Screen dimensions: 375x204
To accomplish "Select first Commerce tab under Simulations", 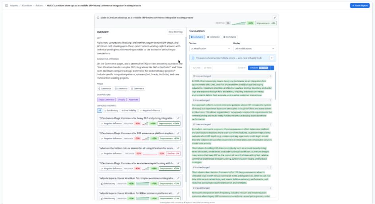I will [197, 37].
